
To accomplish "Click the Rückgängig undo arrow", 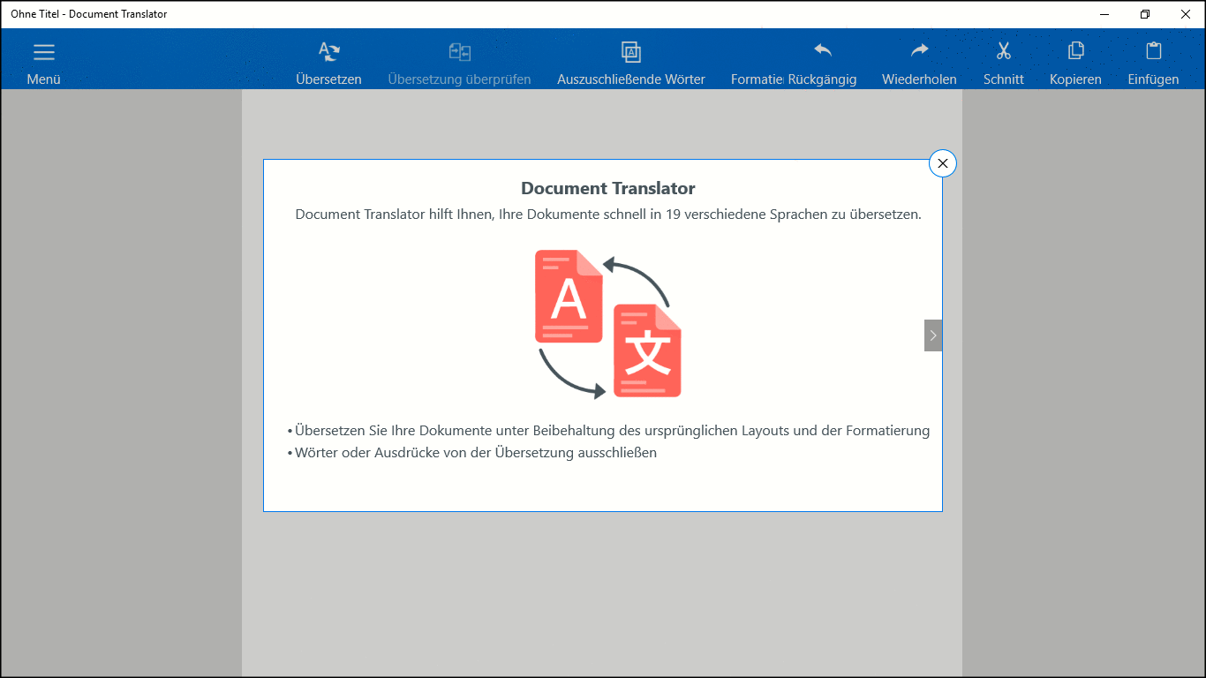I will [x=822, y=50].
